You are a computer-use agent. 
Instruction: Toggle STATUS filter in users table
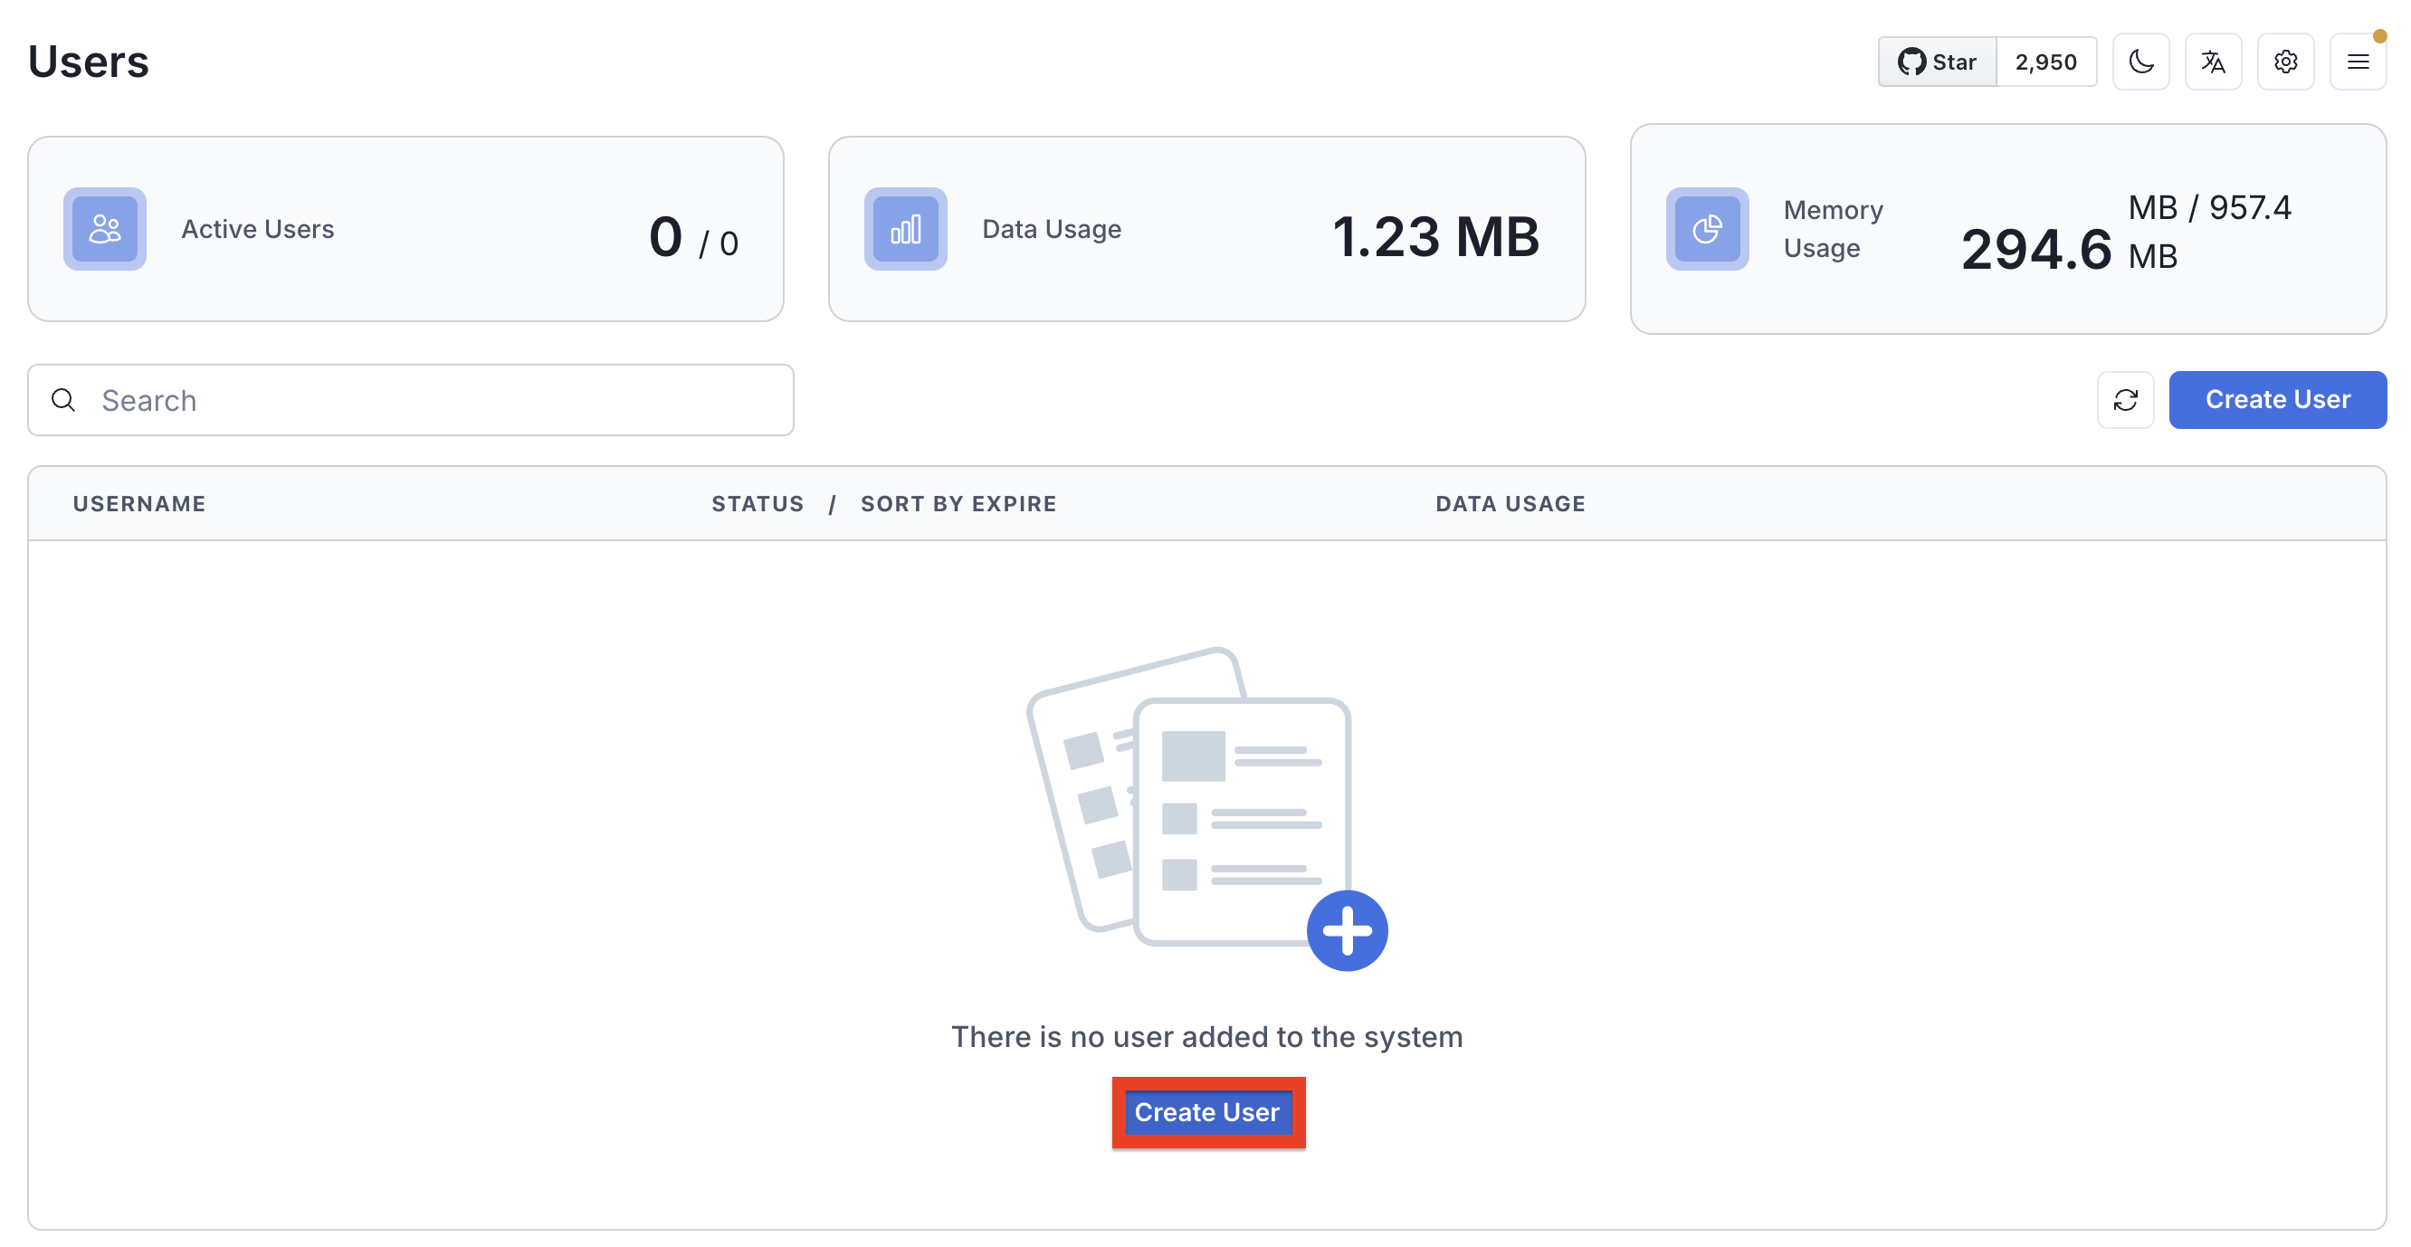tap(757, 501)
